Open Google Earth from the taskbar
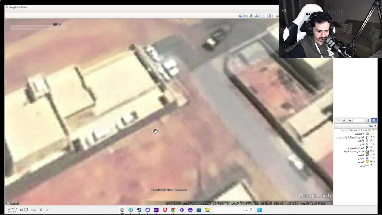 tap(122, 210)
